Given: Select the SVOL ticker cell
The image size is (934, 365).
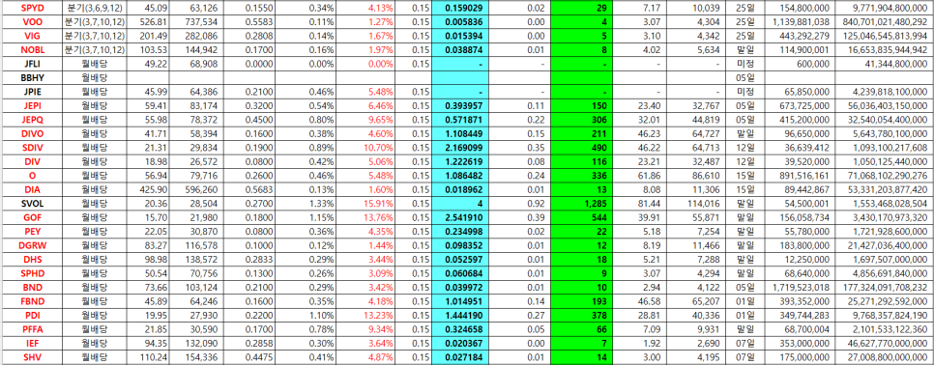Looking at the screenshot, I should [x=32, y=204].
